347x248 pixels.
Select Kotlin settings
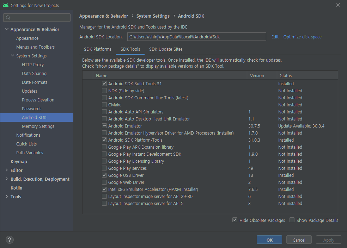(x=16, y=188)
